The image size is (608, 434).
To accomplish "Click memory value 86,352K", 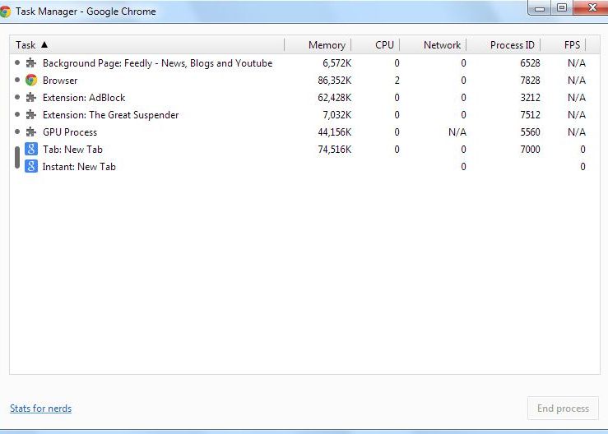I will (335, 81).
